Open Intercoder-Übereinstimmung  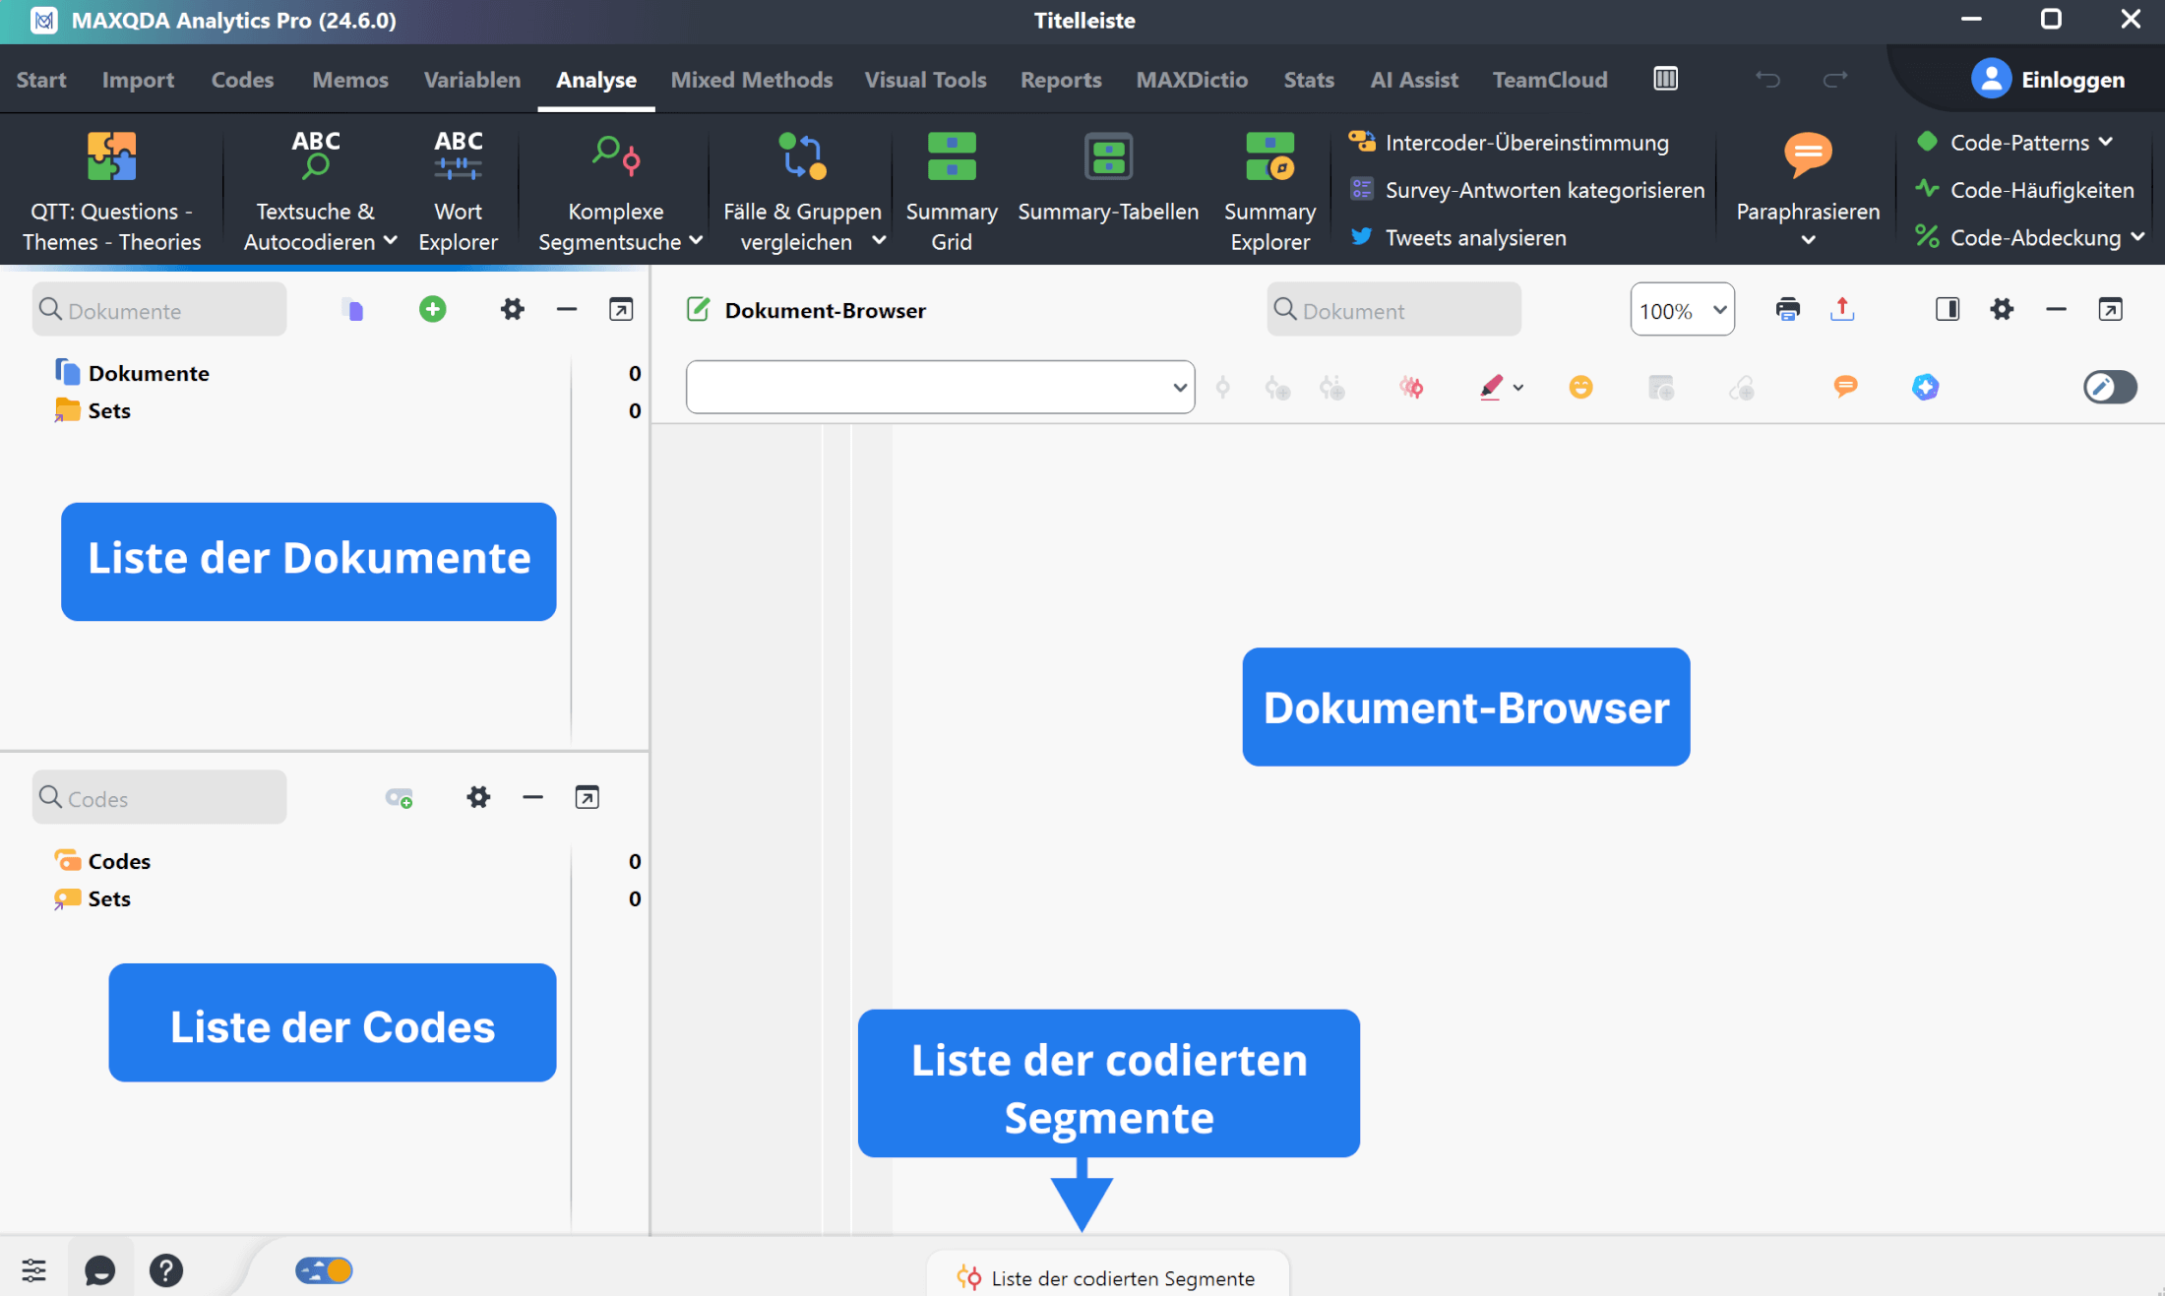[1510, 143]
